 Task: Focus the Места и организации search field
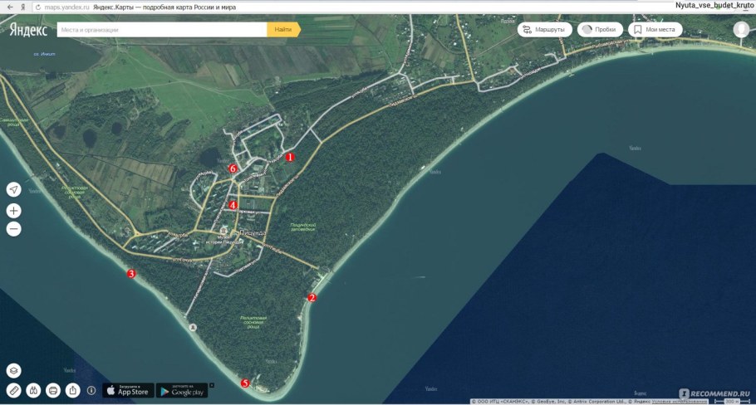162,30
